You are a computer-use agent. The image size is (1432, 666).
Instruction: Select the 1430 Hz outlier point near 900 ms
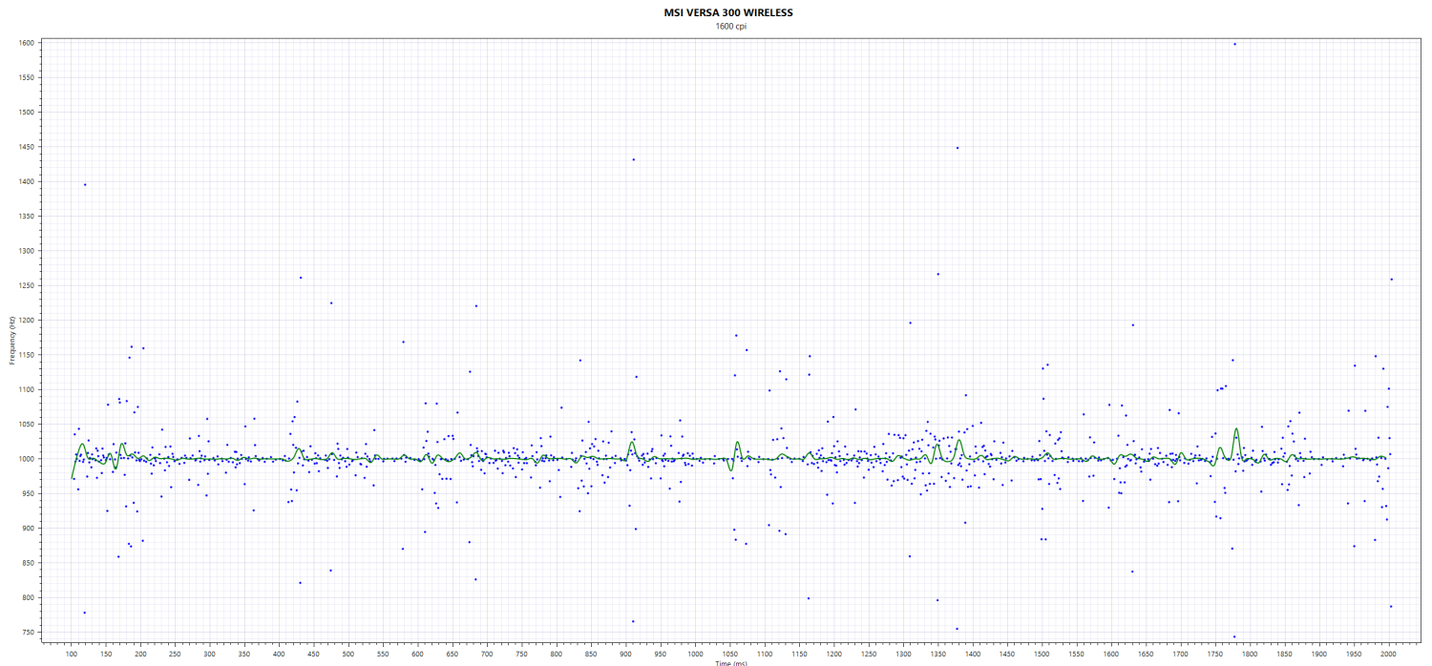tap(633, 159)
